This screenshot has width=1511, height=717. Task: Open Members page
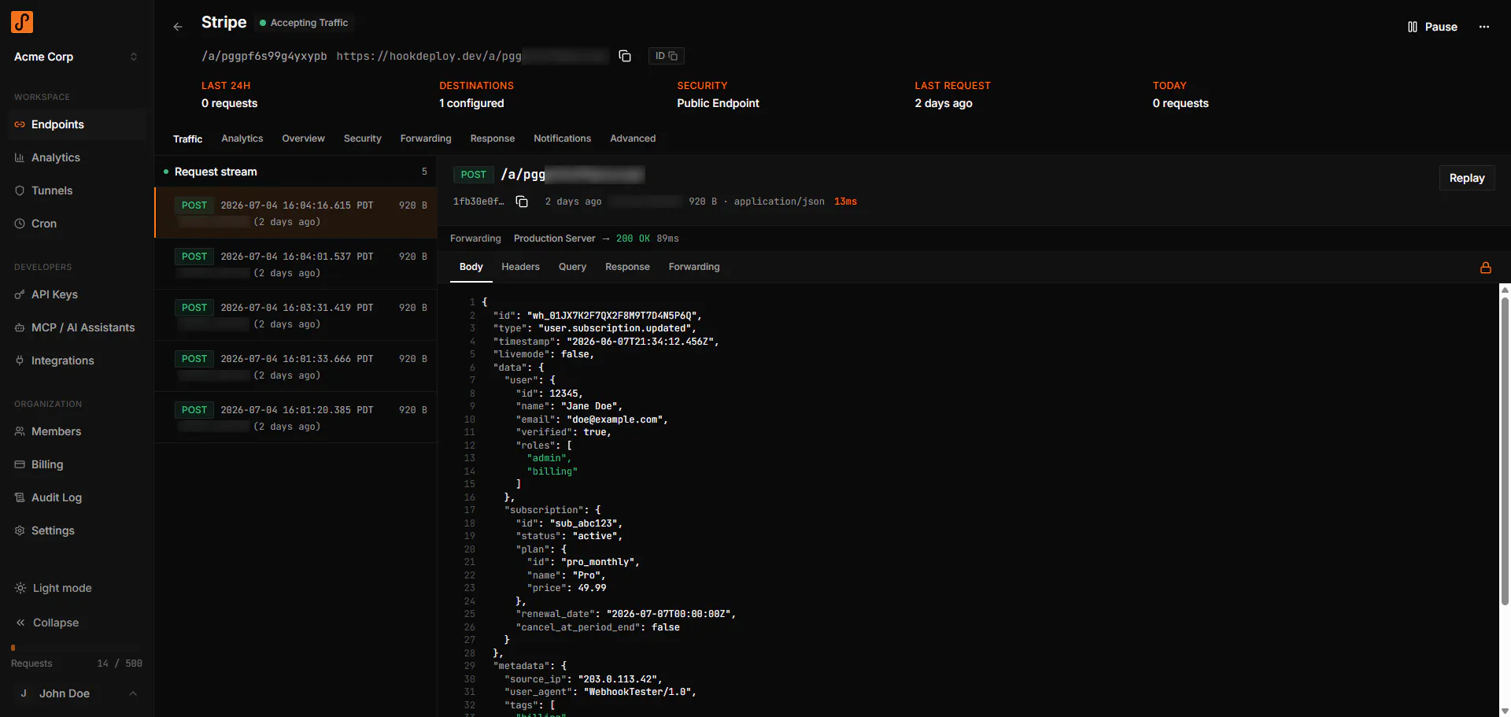(x=76, y=431)
